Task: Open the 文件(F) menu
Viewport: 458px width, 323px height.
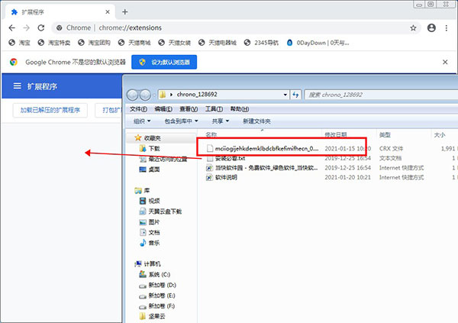Action: (138, 109)
